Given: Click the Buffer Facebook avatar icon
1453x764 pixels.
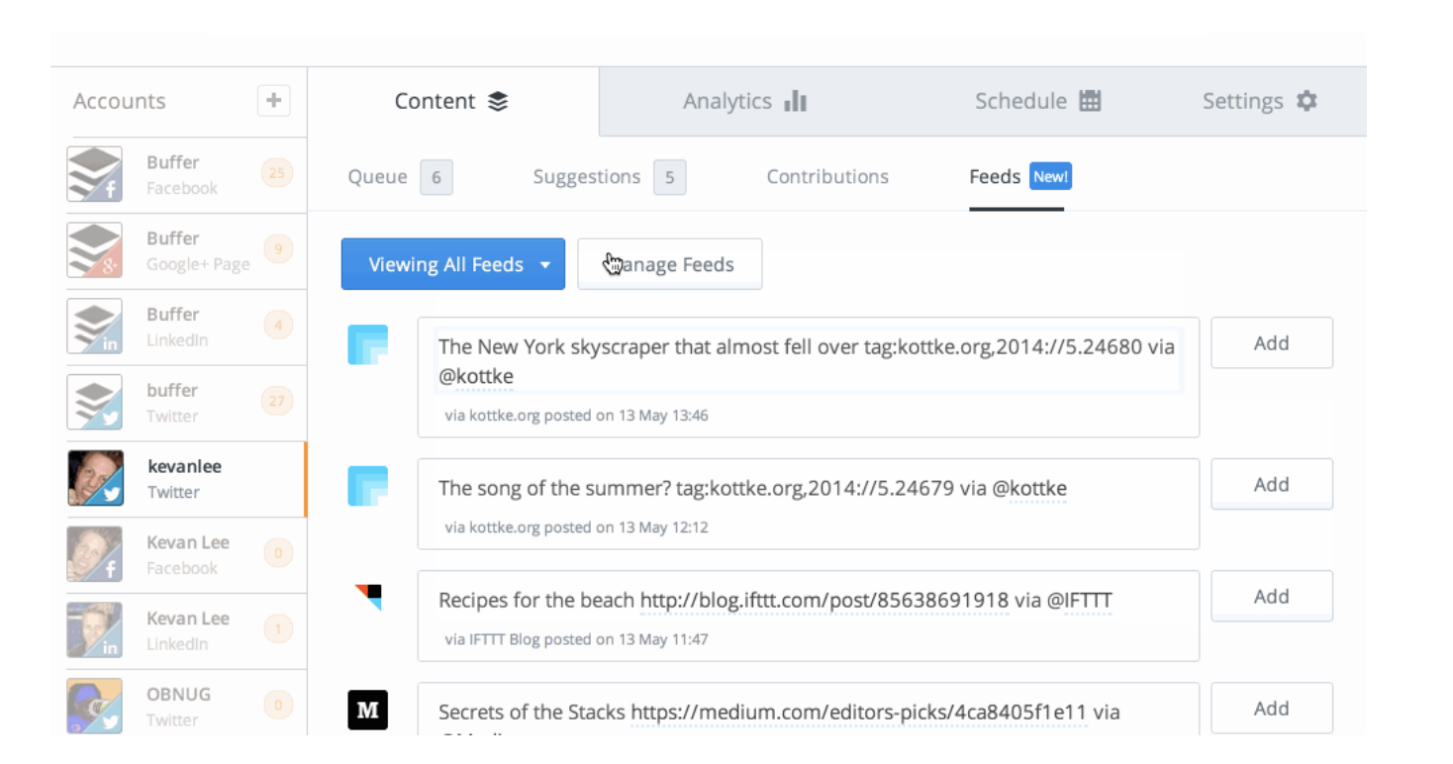Looking at the screenshot, I should [95, 174].
